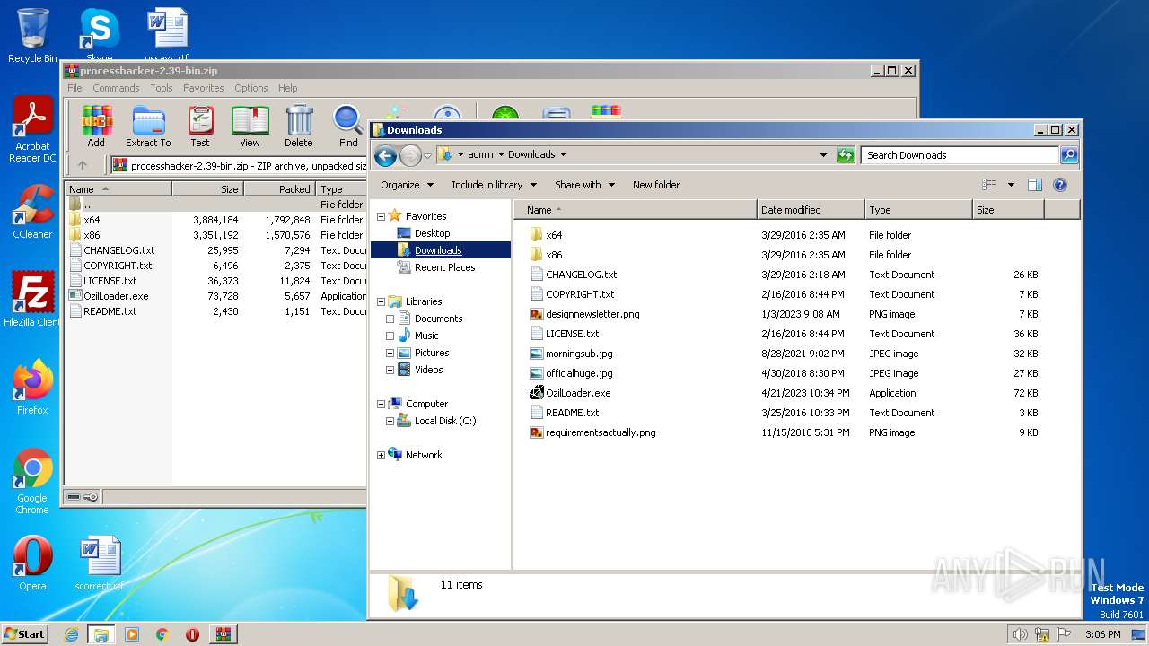Screen dimensions: 1149x646
Task: Click New folder in Explorer toolbar
Action: pos(656,185)
